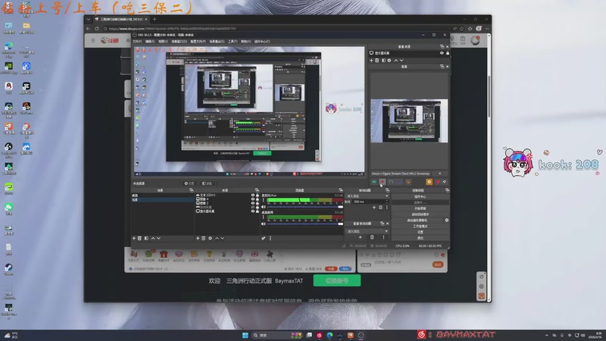This screenshot has width=606, height=341.
Task: Open advanced audio properties icon at the mixer bottom
Action: (263, 238)
